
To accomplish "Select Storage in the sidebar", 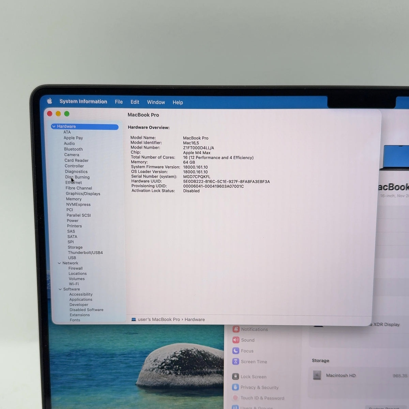I will click(x=75, y=247).
